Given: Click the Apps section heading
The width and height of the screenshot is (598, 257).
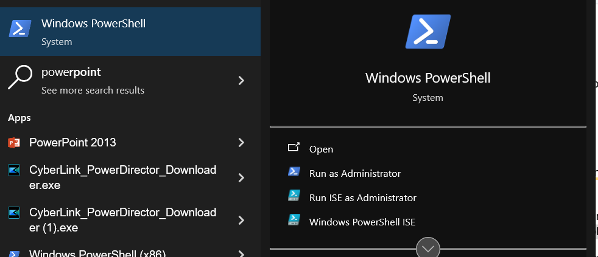Looking at the screenshot, I should click(x=19, y=118).
